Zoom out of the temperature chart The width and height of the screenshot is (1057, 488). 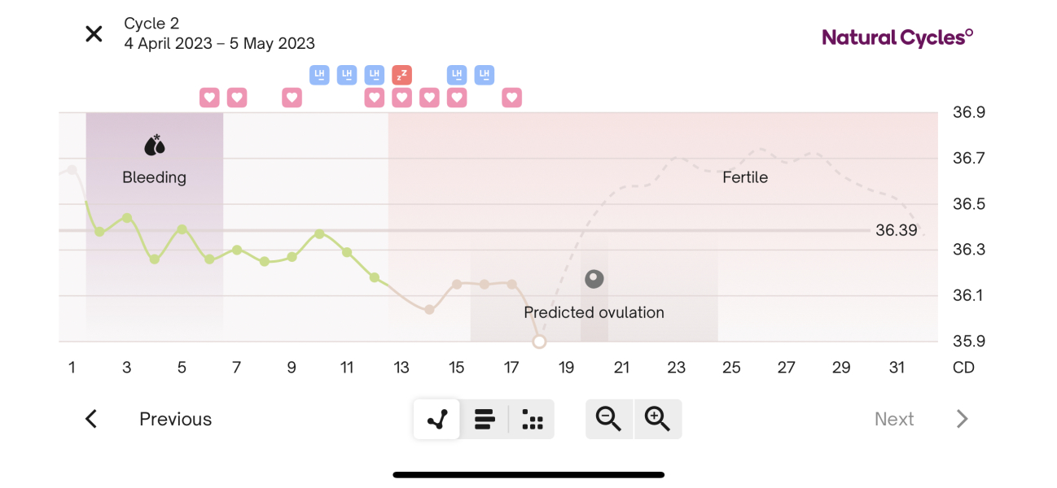tap(608, 419)
